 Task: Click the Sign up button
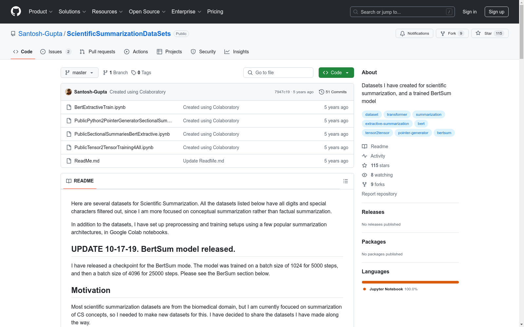tap(496, 12)
